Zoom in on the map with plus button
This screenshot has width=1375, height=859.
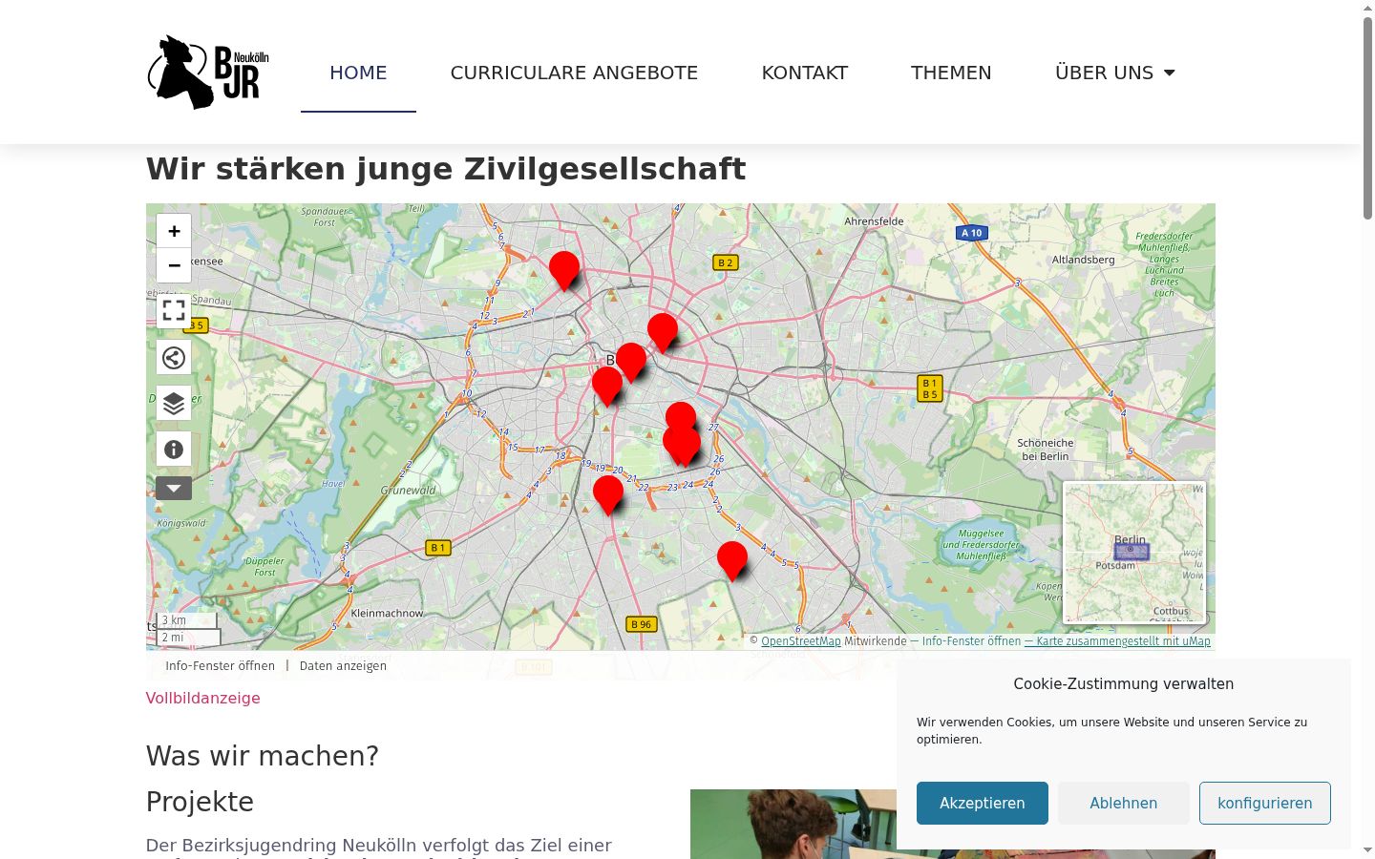point(174,231)
